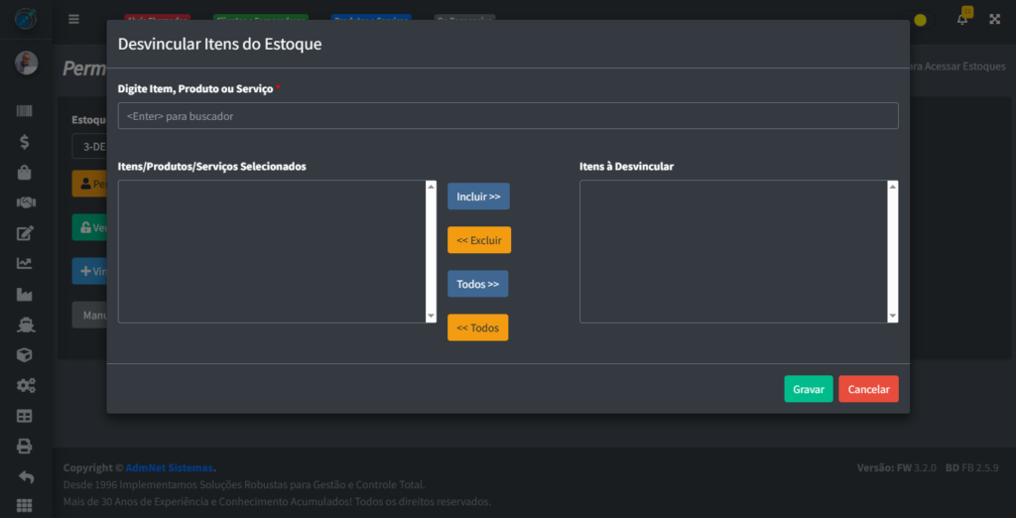Select the line chart sidebar icon
This screenshot has height=518, width=1016.
25,263
